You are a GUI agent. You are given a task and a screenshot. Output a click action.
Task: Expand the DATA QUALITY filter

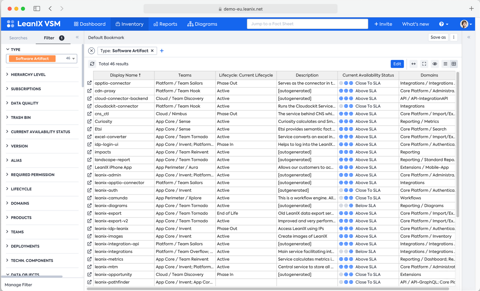click(x=22, y=103)
